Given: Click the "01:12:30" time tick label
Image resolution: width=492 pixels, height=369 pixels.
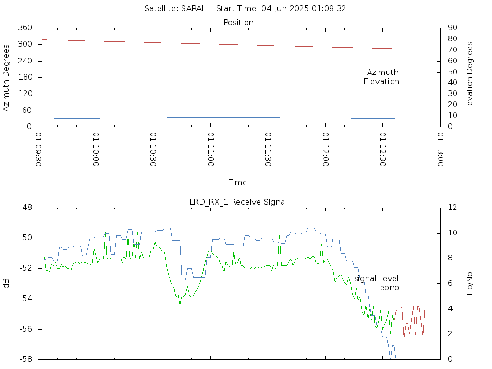Looking at the screenshot, I should (383, 149).
